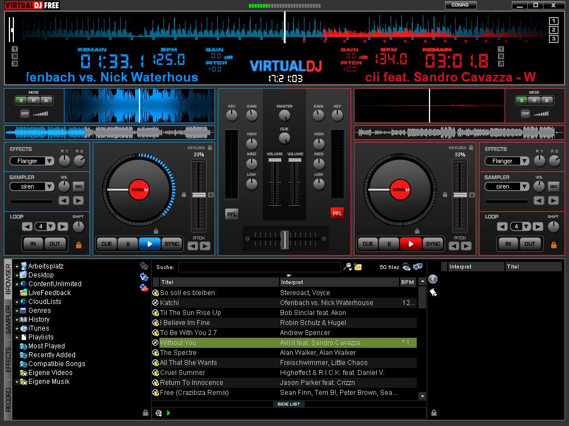Play the right sampler siren sample
Screen dimensions: 569x426
tap(553, 200)
